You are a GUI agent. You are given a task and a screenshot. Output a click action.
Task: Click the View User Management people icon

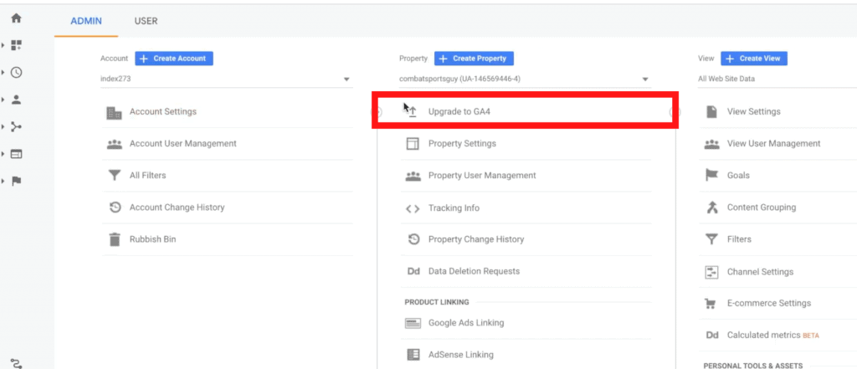click(x=711, y=144)
